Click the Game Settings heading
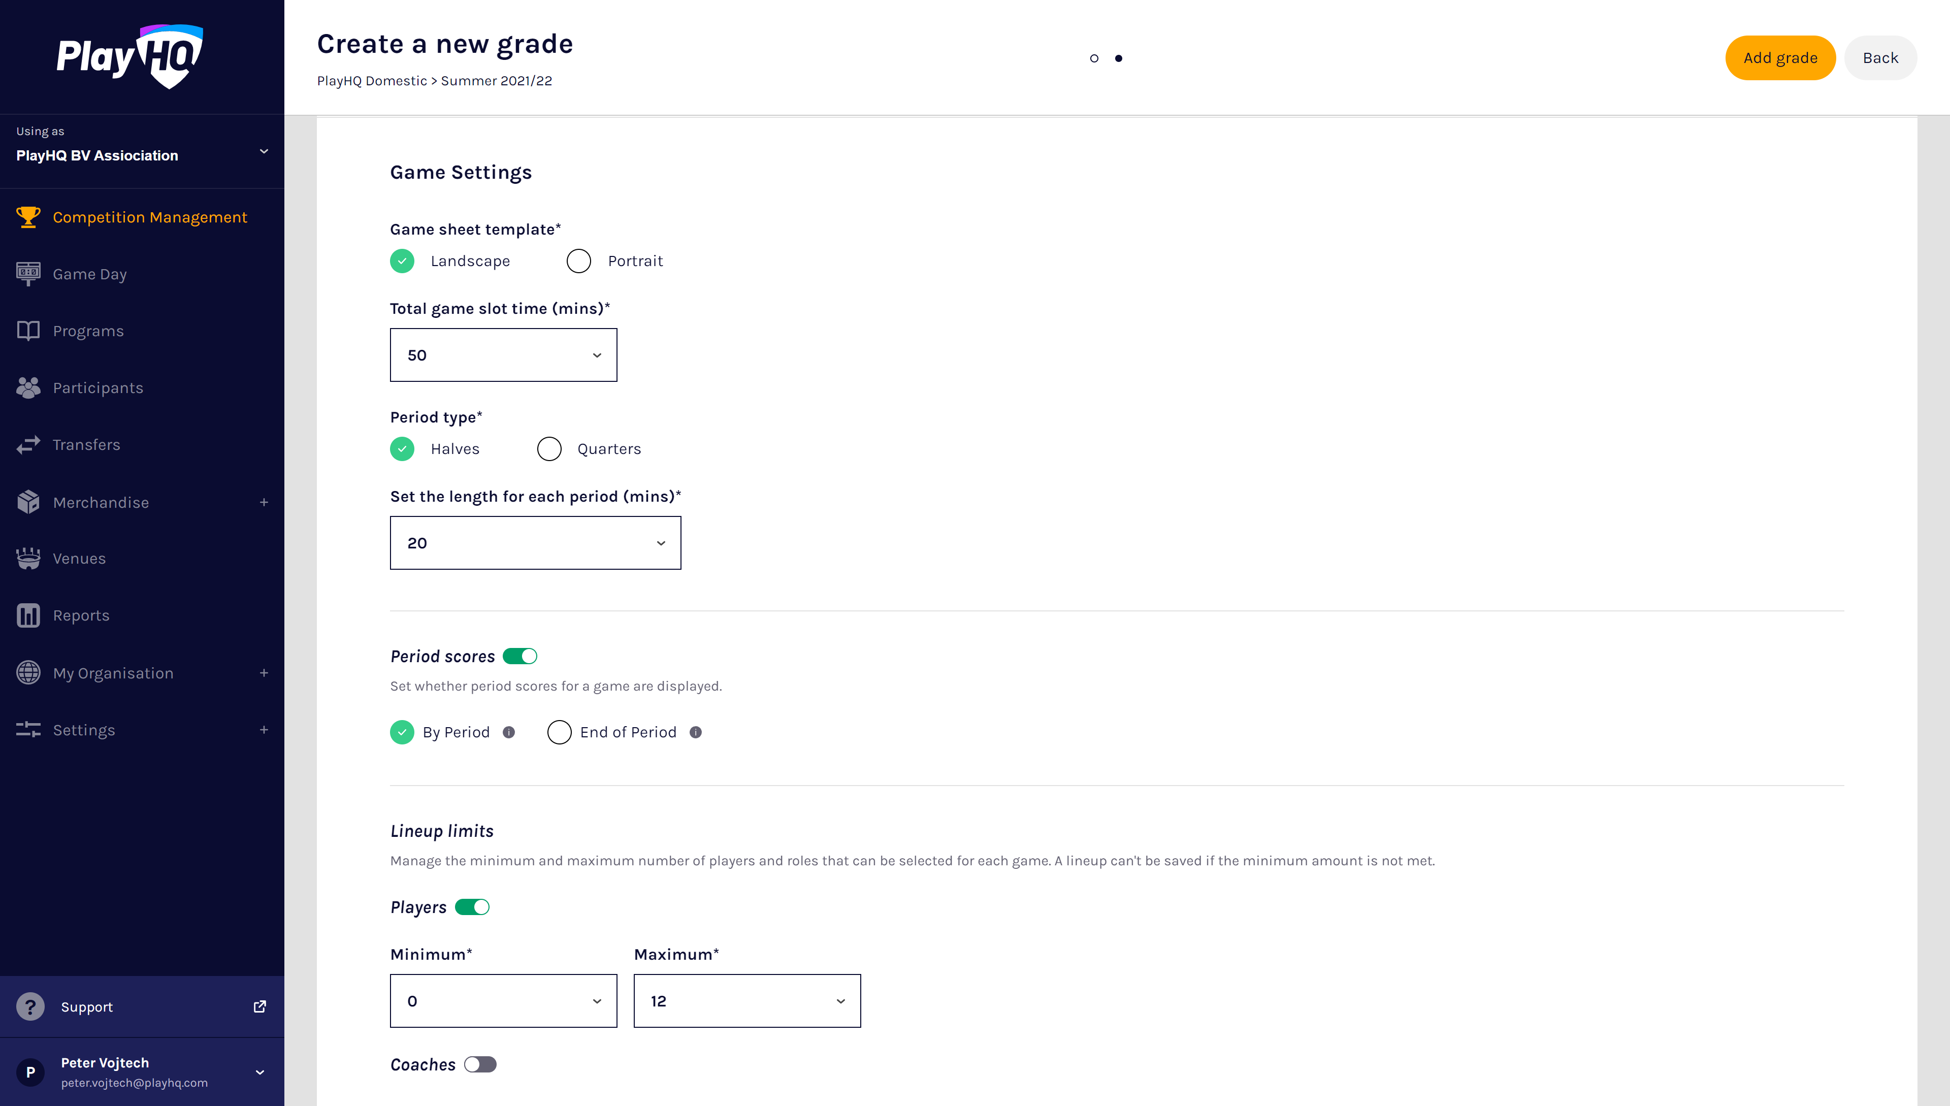The height and width of the screenshot is (1106, 1950). 461,173
